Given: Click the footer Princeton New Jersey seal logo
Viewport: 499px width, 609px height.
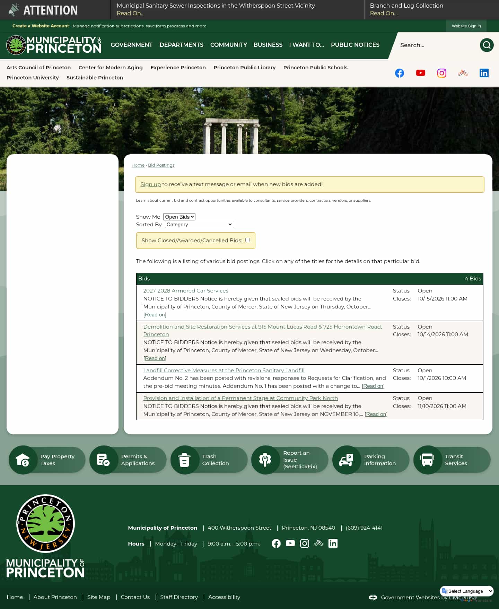Looking at the screenshot, I should pos(45,523).
